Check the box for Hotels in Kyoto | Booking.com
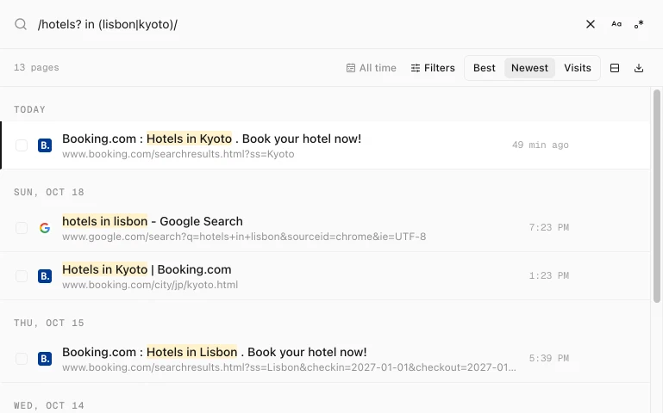Image resolution: width=663 pixels, height=413 pixels. pos(22,276)
